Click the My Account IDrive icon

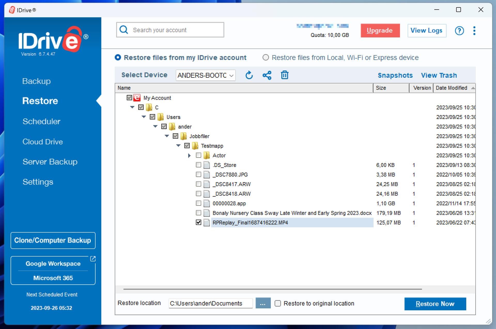137,98
